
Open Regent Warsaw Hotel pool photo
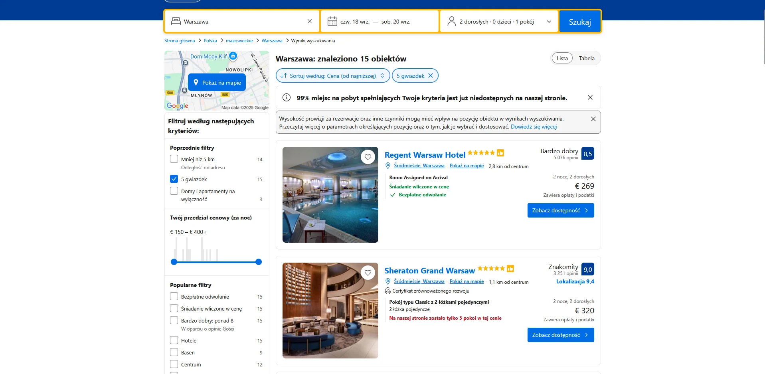pos(330,195)
